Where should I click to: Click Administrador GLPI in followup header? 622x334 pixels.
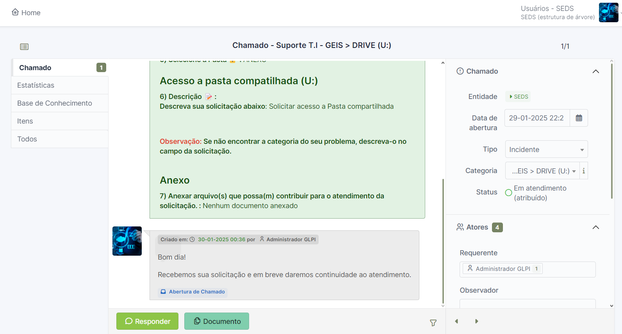point(291,239)
